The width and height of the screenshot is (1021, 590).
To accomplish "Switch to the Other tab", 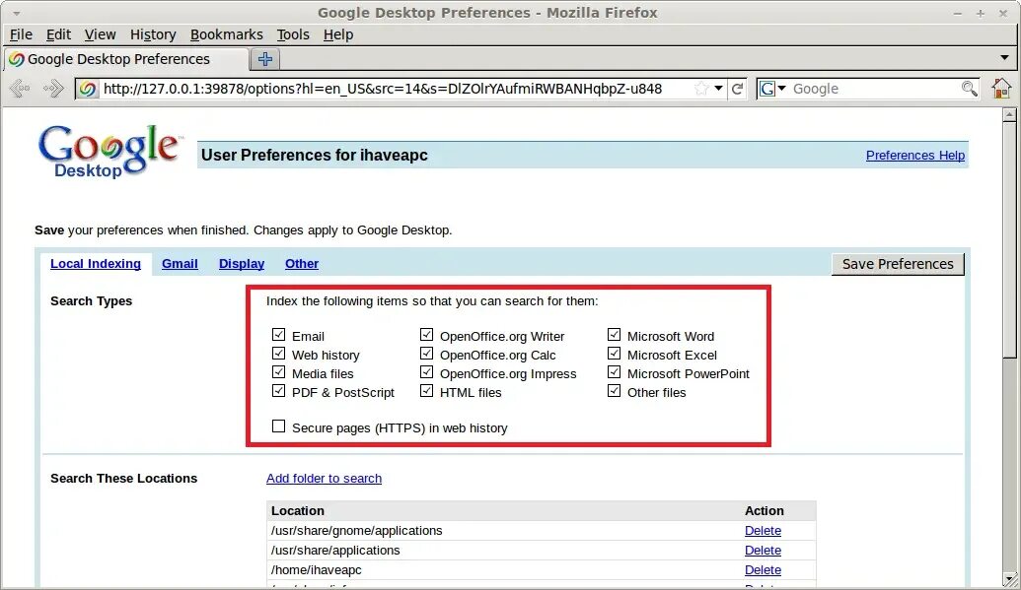I will (x=302, y=263).
